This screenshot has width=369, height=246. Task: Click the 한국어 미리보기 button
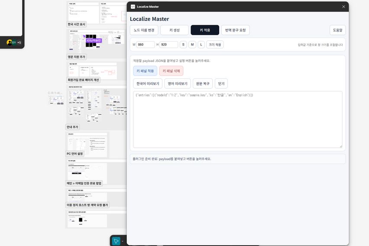pyautogui.click(x=148, y=84)
